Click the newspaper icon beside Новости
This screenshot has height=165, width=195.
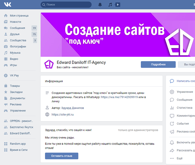(6, 22)
